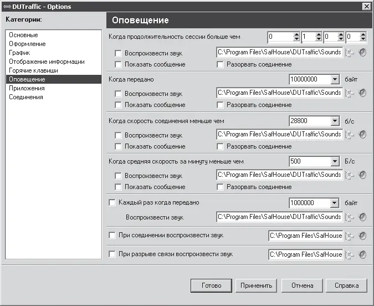Click sound path field for average speed alert
Screen dimensions: 374x306
click(280, 175)
